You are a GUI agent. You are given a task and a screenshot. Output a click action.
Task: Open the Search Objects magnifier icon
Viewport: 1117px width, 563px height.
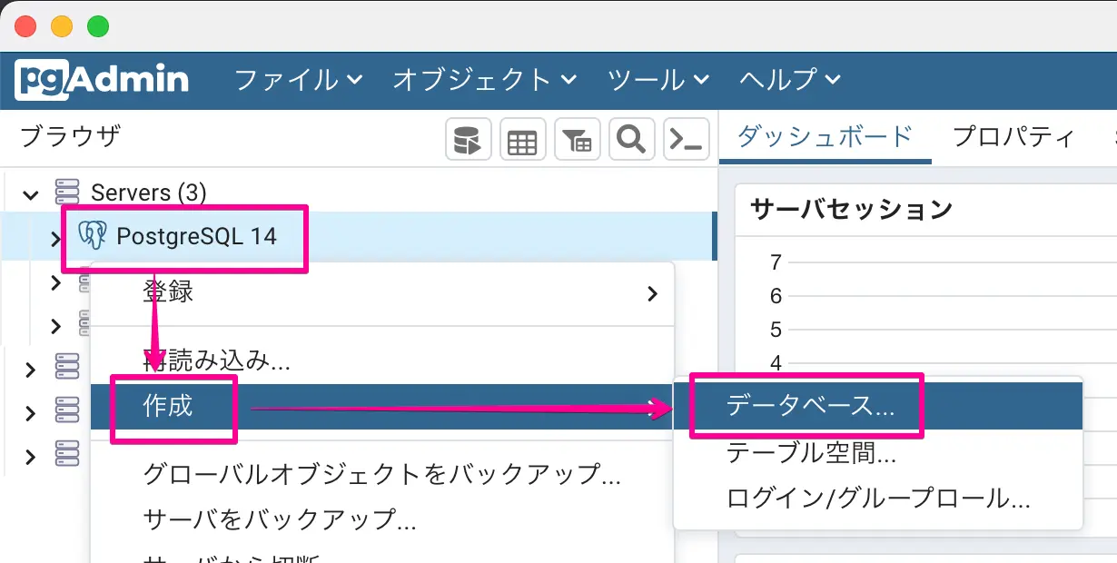point(631,140)
